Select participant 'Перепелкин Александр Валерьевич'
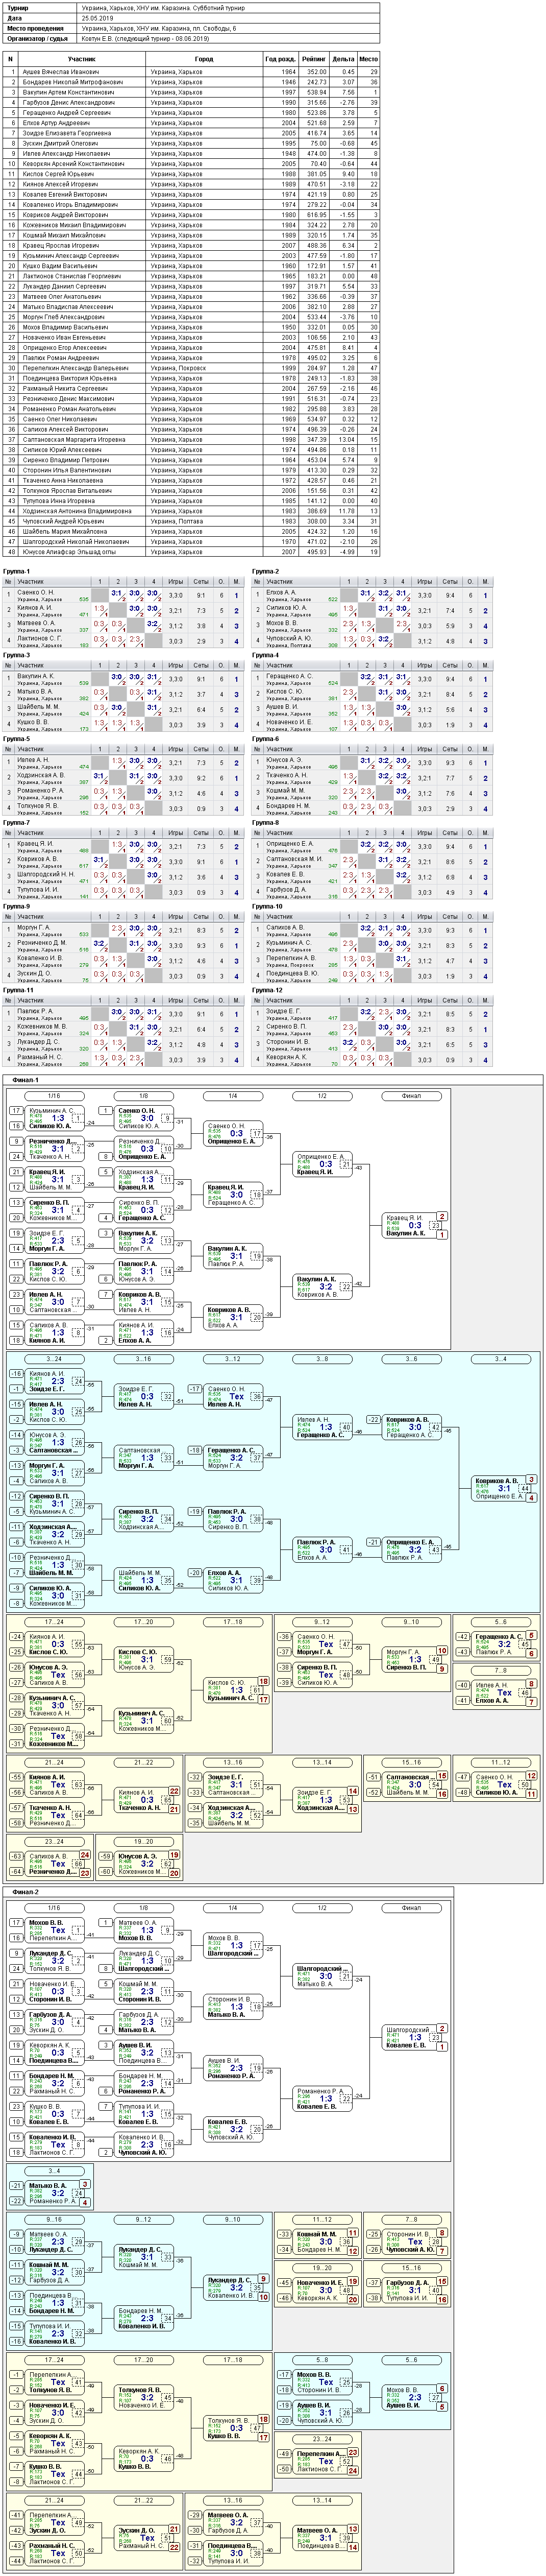 [75, 368]
